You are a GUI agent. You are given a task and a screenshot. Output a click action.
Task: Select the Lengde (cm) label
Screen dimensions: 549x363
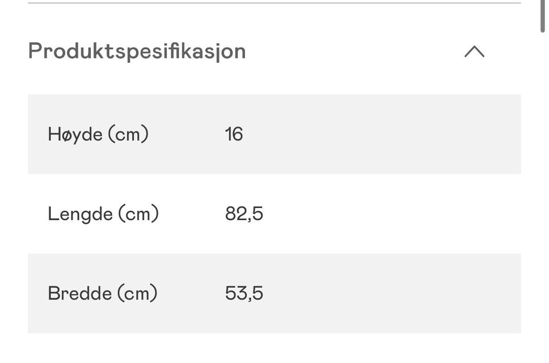coord(103,214)
